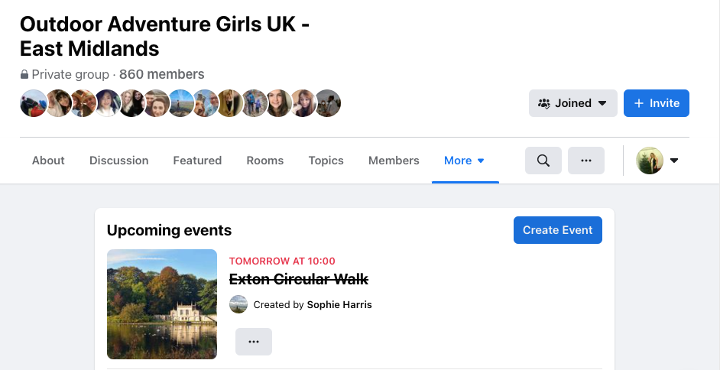Open the Members tab
720x370 pixels.
394,161
